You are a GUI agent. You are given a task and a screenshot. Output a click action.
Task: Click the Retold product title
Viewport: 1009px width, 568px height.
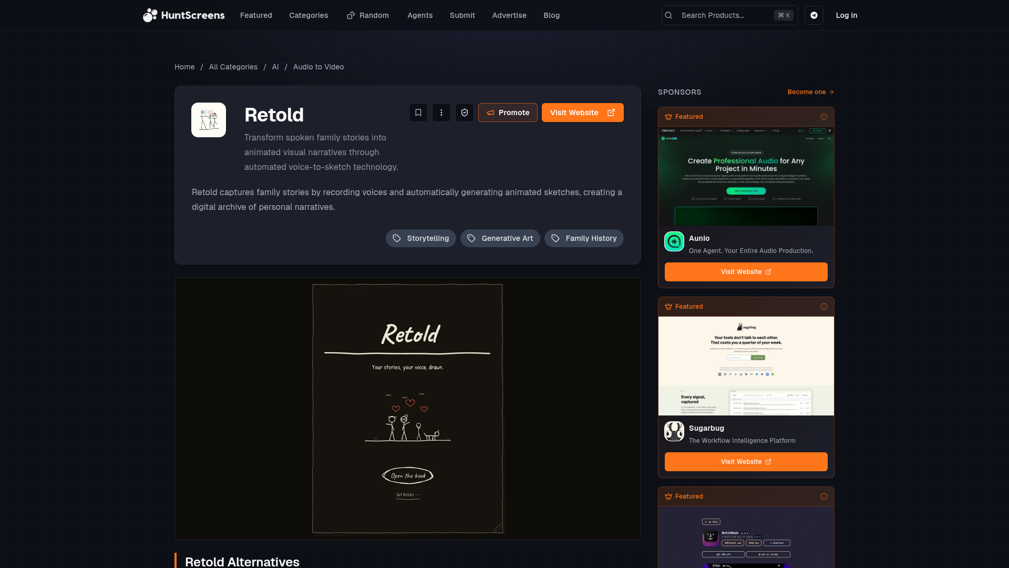click(x=274, y=115)
